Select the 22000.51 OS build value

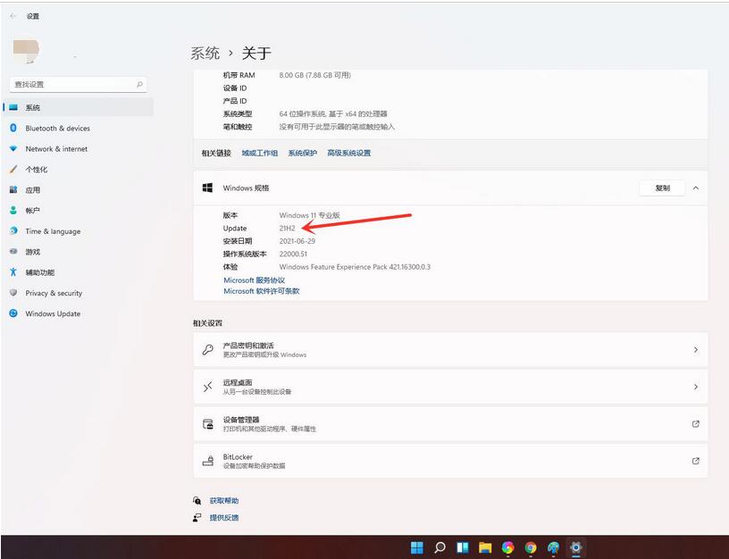tap(293, 254)
